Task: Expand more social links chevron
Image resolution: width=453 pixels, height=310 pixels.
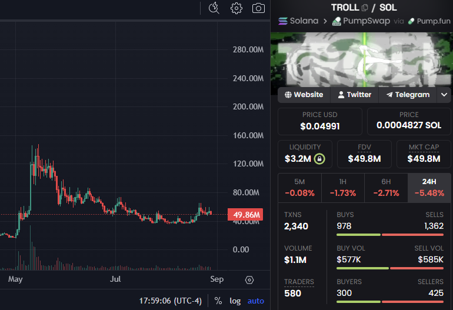Action: (x=444, y=95)
